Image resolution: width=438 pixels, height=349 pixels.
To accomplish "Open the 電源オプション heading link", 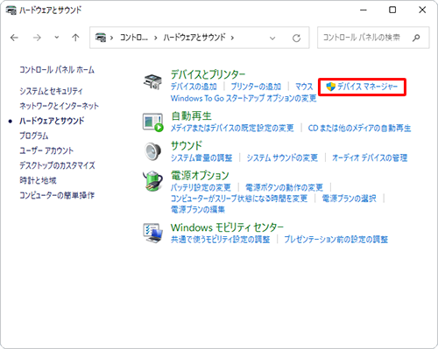I will 200,176.
